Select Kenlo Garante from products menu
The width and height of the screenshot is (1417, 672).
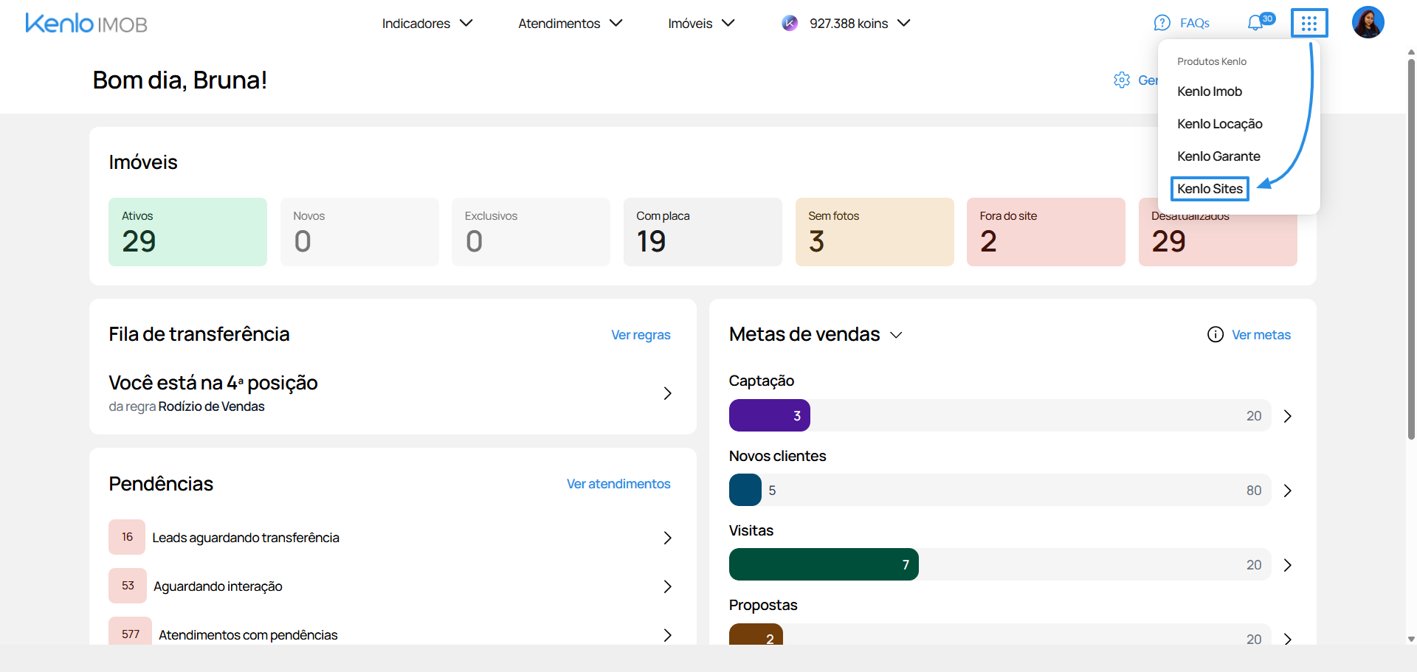tap(1218, 156)
